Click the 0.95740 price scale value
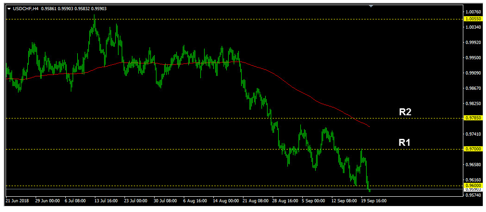The image size is (486, 212). pyautogui.click(x=473, y=195)
